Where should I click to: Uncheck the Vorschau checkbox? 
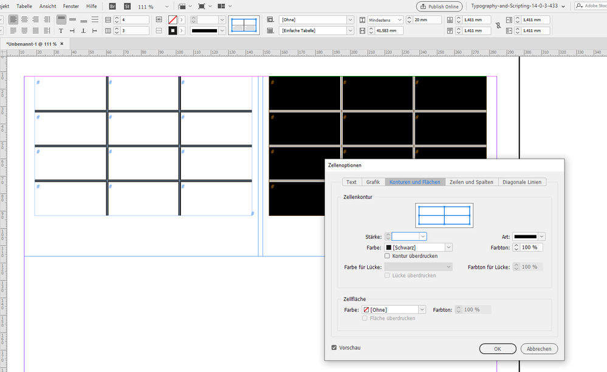pos(334,348)
